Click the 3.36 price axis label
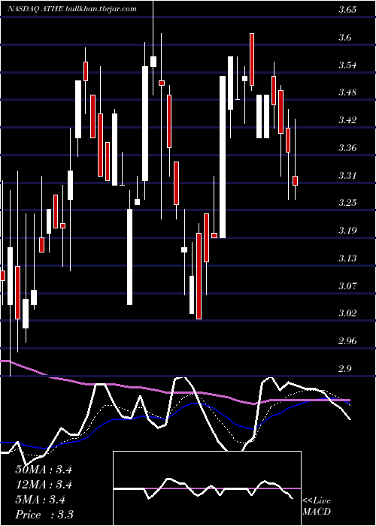 point(347,148)
